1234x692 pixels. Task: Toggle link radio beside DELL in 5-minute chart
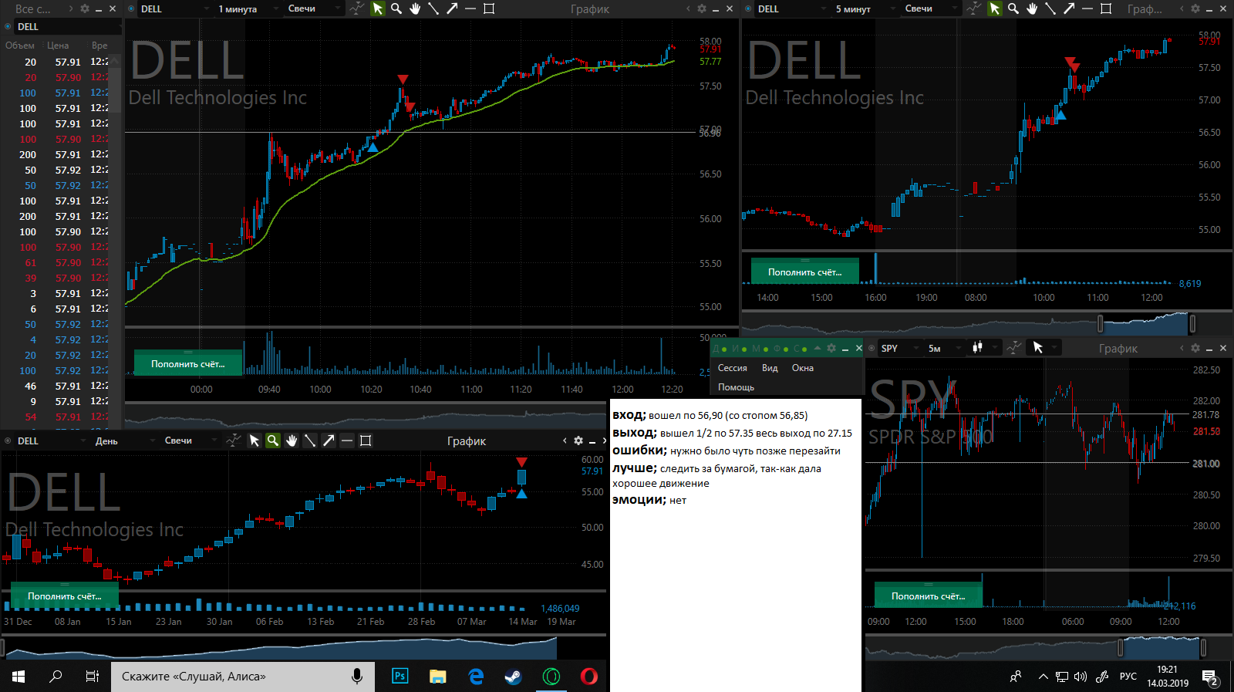748,8
